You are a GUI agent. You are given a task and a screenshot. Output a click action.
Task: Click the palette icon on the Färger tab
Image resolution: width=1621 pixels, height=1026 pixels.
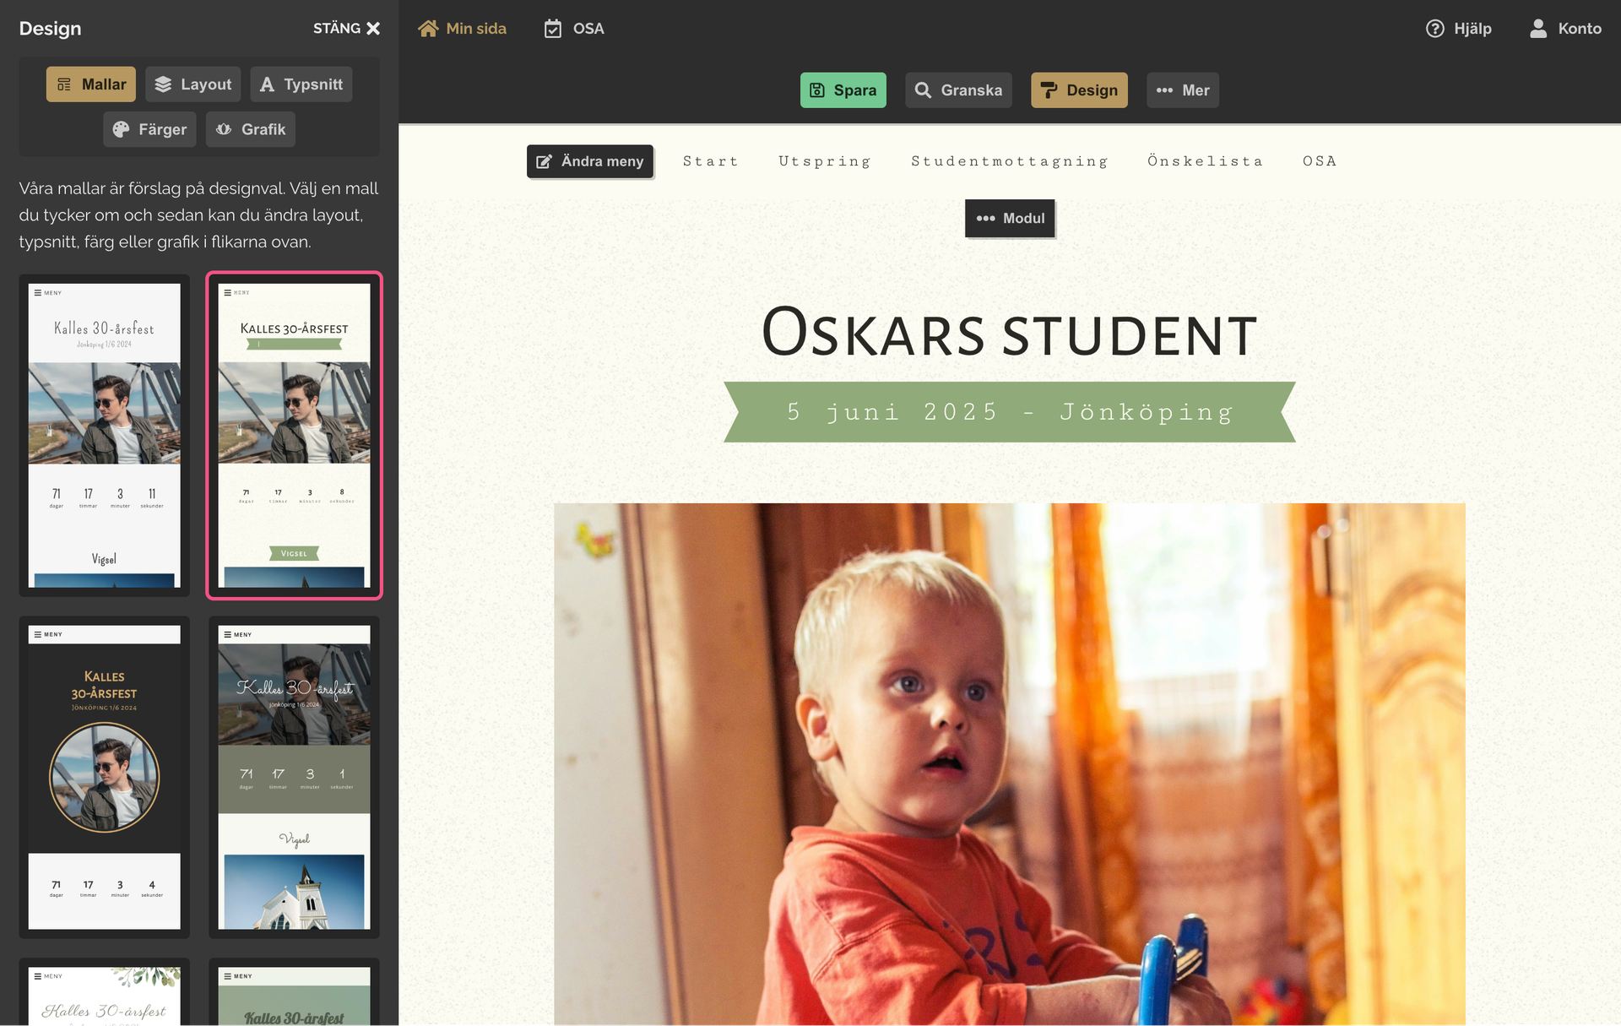(121, 129)
